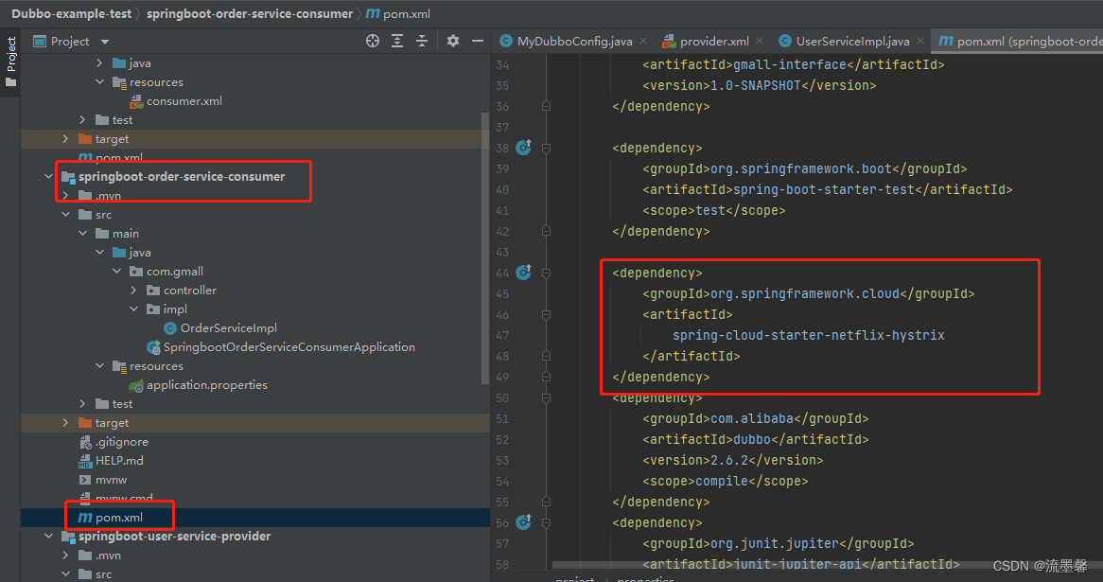Collapse the src folder under order consumer
The image size is (1103, 582).
(x=65, y=214)
